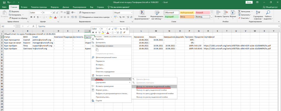
Task: Apply red font color in the ribbon
Action: click(x=55, y=17)
